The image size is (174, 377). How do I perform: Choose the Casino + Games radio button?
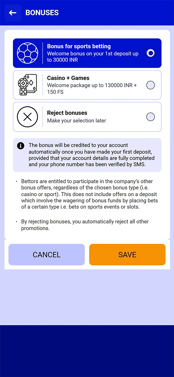[x=150, y=85]
